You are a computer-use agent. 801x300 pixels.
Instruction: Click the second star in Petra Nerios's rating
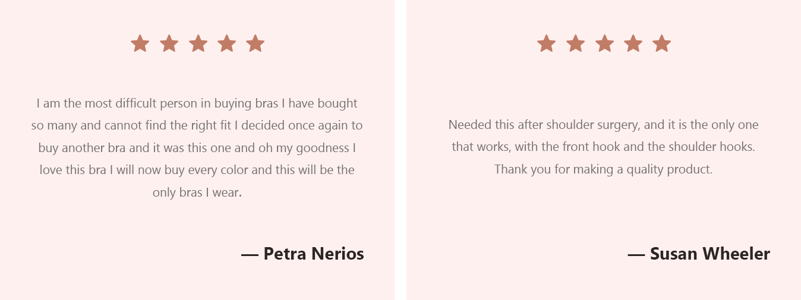click(x=169, y=43)
